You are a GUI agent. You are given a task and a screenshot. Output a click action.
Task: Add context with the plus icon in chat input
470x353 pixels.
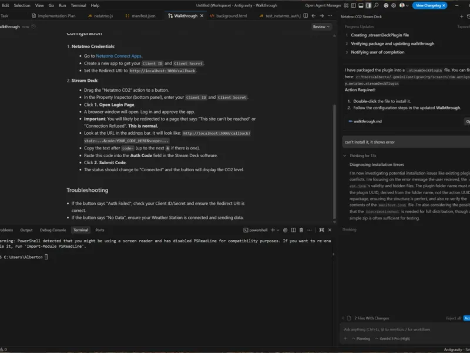(345, 339)
